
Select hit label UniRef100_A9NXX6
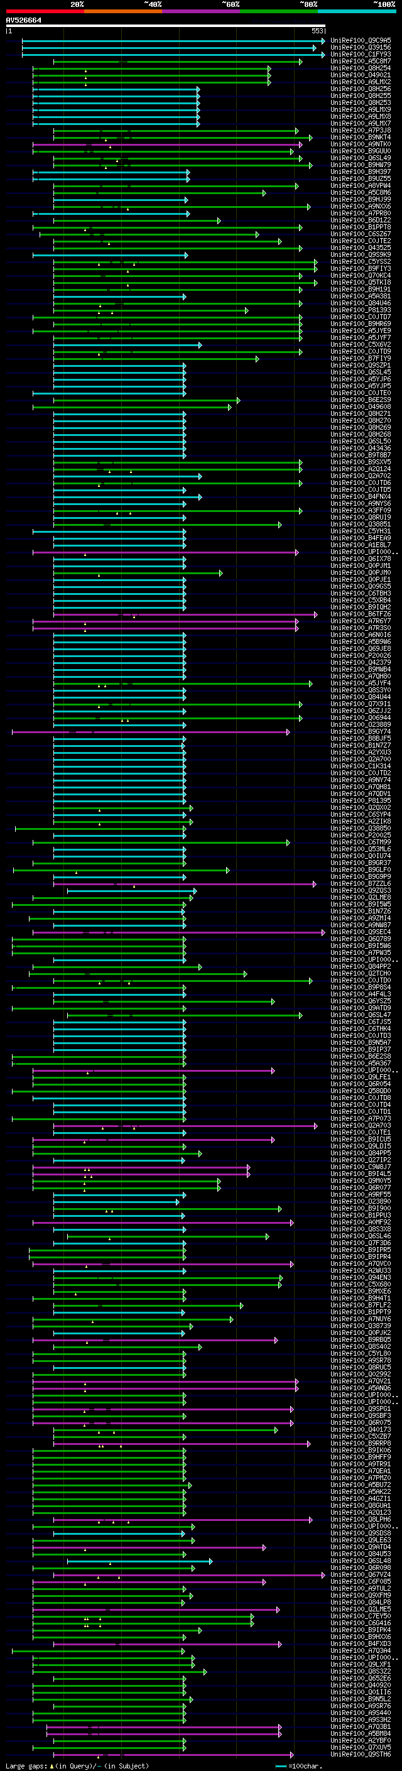(361, 206)
